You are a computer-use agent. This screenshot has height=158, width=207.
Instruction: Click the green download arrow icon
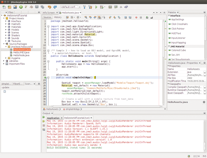(x=21, y=7)
